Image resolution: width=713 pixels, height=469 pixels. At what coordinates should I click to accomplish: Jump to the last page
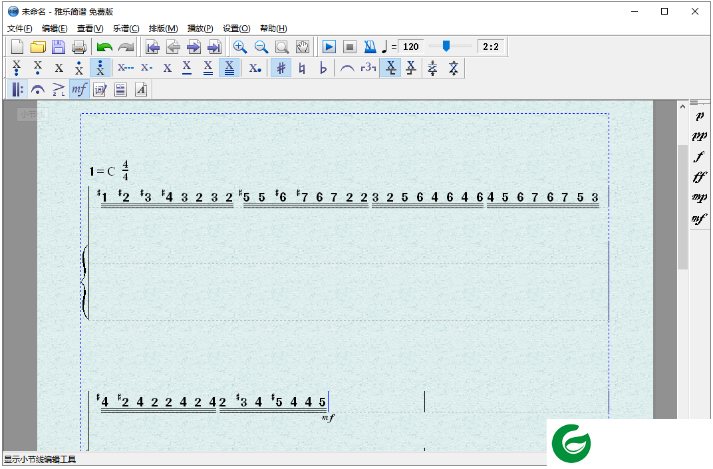click(x=215, y=47)
